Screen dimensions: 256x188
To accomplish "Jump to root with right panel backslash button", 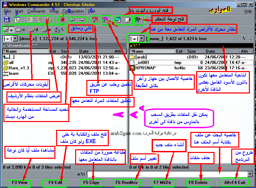I will pyautogui.click(x=244, y=39).
